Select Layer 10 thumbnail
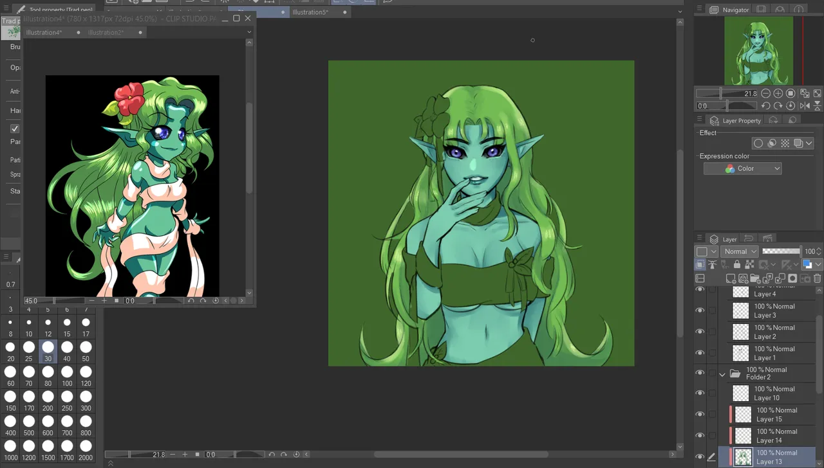The width and height of the screenshot is (824, 468). click(x=741, y=393)
